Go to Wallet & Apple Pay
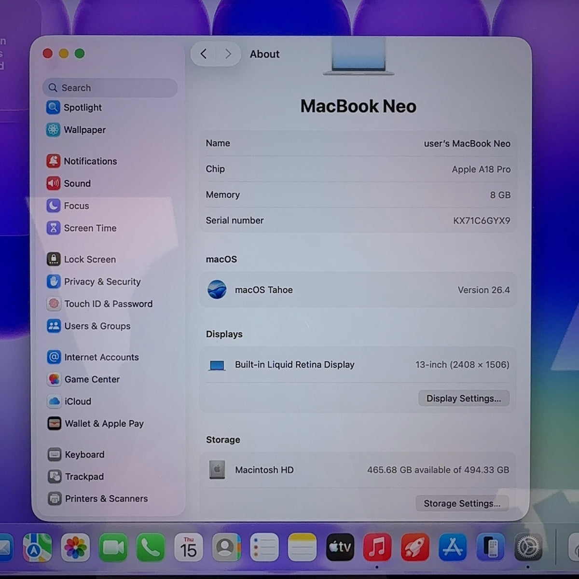 pyautogui.click(x=96, y=423)
